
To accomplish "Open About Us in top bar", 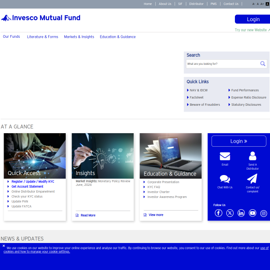I will tap(165, 4).
